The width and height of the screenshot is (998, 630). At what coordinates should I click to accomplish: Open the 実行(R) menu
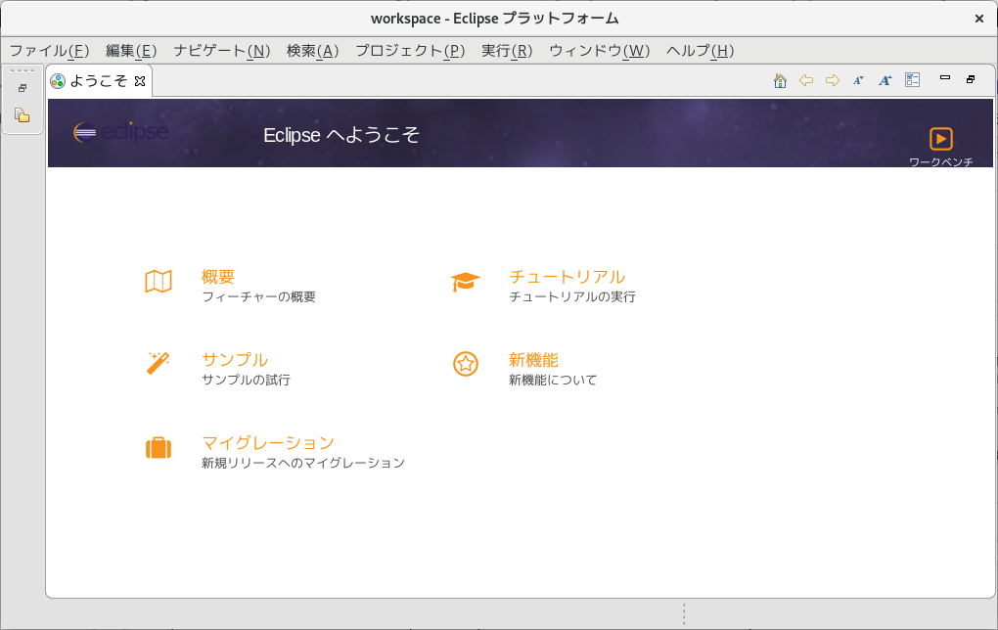(507, 51)
